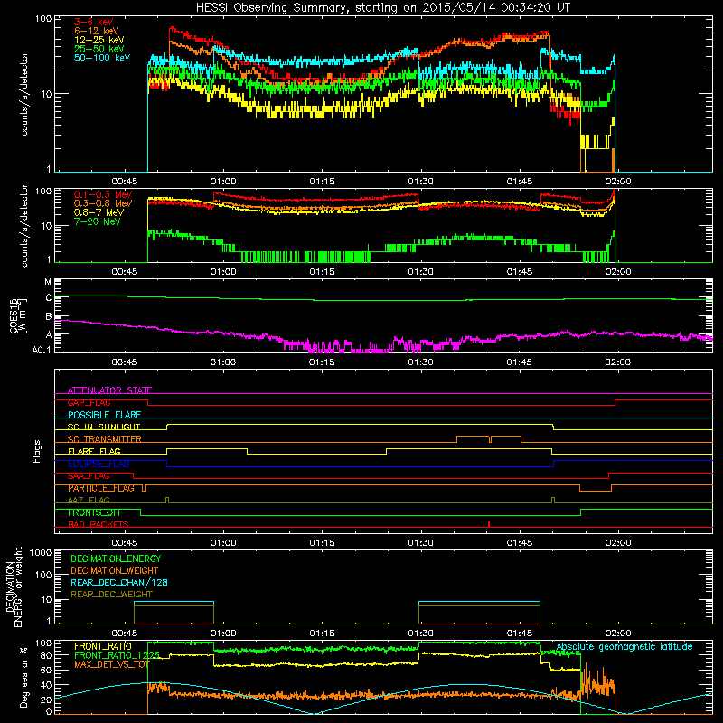This screenshot has height=723, width=723.
Task: Select the GAP_FLAG label
Action: coord(89,402)
